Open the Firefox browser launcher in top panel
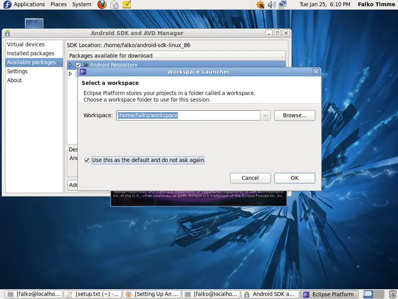398x299 pixels. tap(102, 4)
